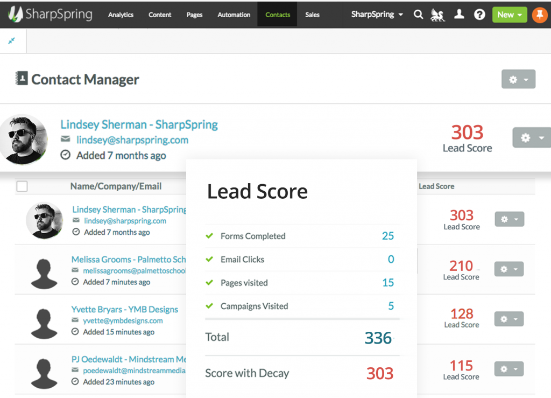Click yvette@ymbdesigns.com email link
This screenshot has height=398, width=551.
pyautogui.click(x=123, y=320)
